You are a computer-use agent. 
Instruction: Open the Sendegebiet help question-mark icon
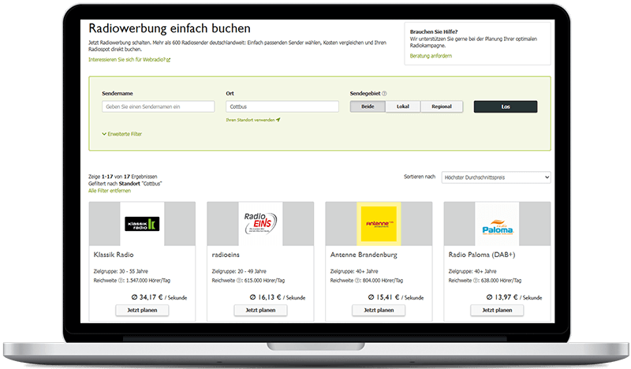coord(384,93)
